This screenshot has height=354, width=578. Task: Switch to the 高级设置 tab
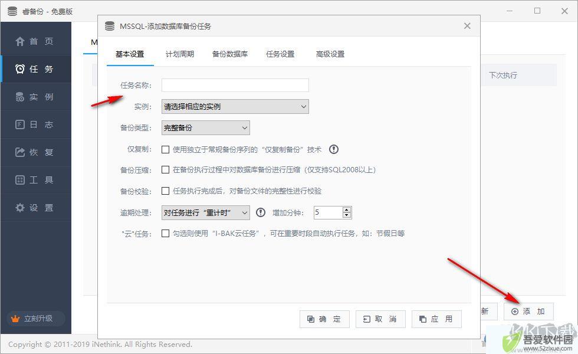(330, 54)
